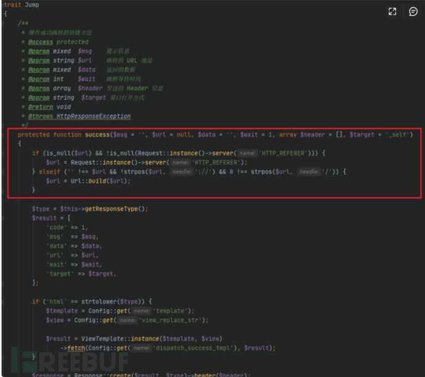Open the comment bubble icon

(413, 11)
